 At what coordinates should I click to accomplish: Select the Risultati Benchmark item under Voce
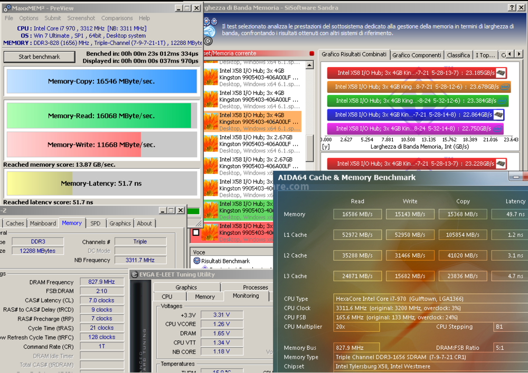(225, 261)
